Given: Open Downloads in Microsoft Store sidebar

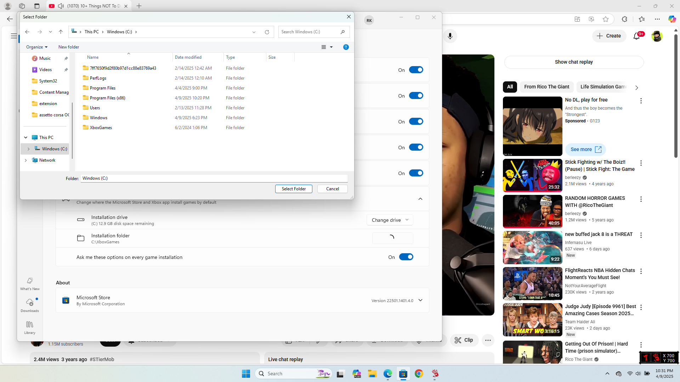Looking at the screenshot, I should [30, 305].
